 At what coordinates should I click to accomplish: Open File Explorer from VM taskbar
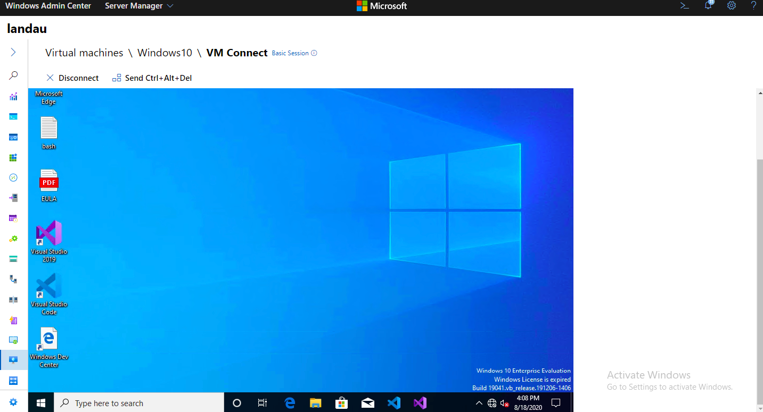(x=316, y=403)
